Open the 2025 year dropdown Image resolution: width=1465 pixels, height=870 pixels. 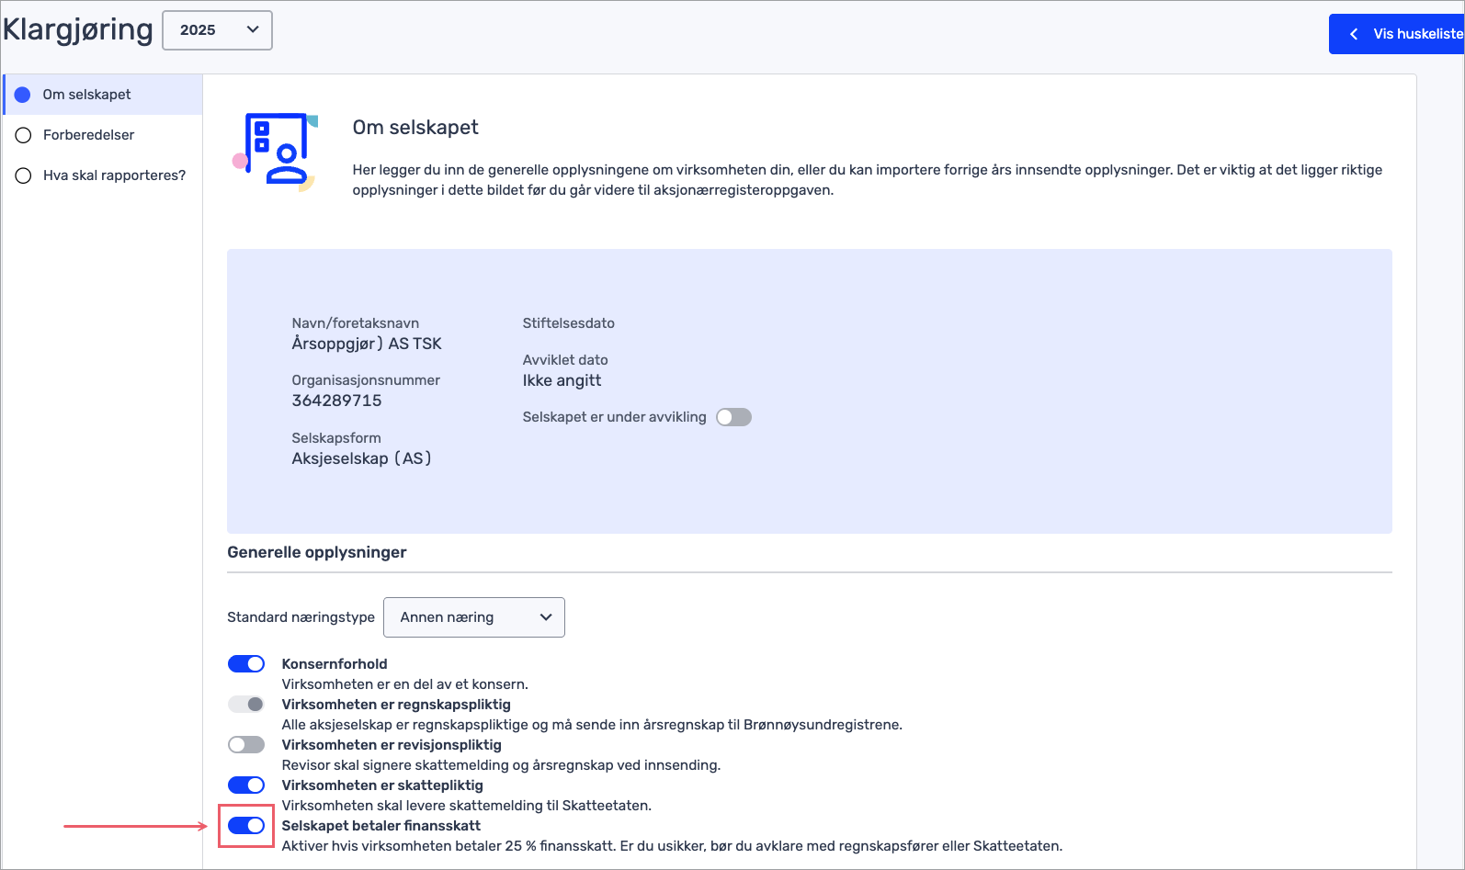click(x=217, y=30)
